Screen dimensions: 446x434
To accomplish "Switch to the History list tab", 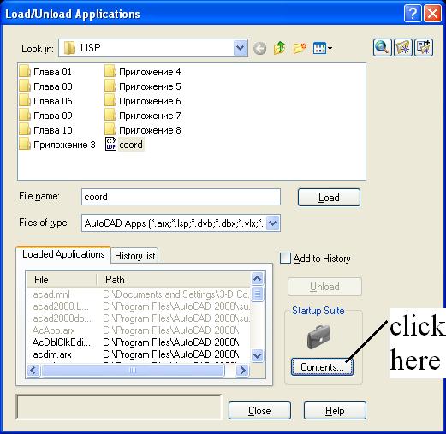I will pos(134,256).
